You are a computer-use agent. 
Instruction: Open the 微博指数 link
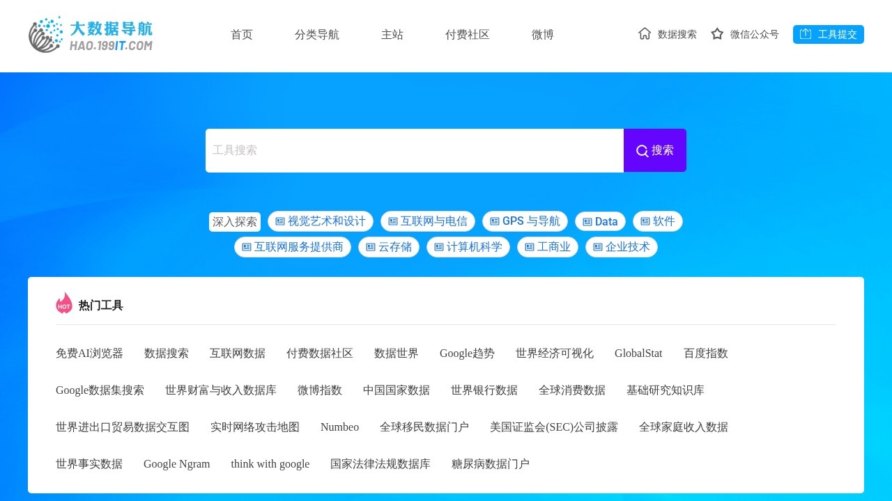tap(320, 390)
